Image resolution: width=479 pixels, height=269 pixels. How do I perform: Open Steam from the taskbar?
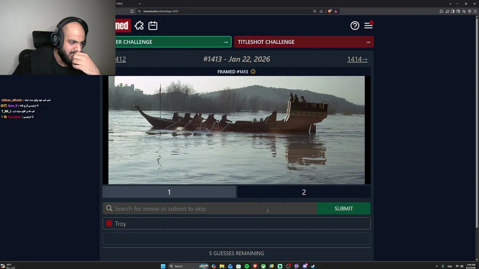coord(313,266)
